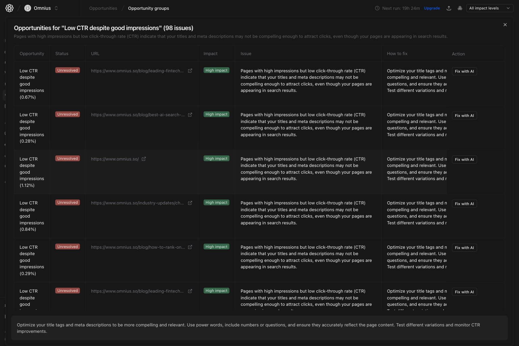The height and width of the screenshot is (346, 519).
Task: Click the app logo in the top-left corner
Action: (x=9, y=8)
